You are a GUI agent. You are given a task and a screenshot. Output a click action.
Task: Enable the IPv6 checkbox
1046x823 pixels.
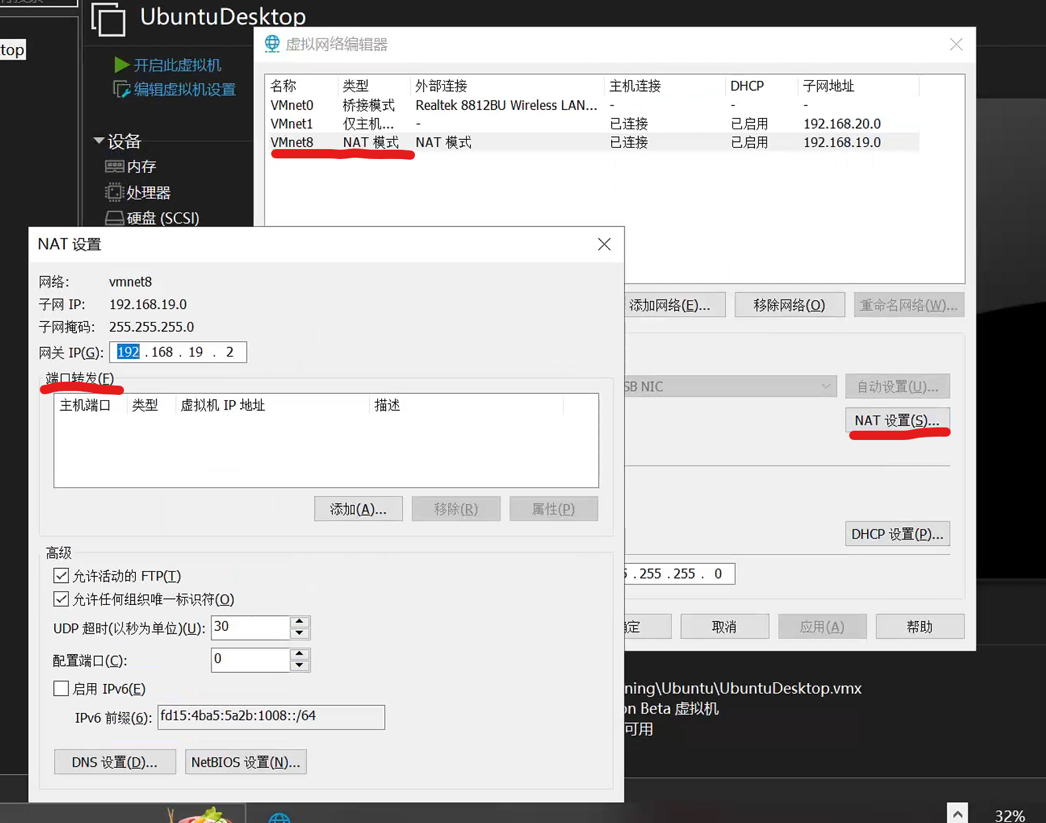click(x=61, y=688)
